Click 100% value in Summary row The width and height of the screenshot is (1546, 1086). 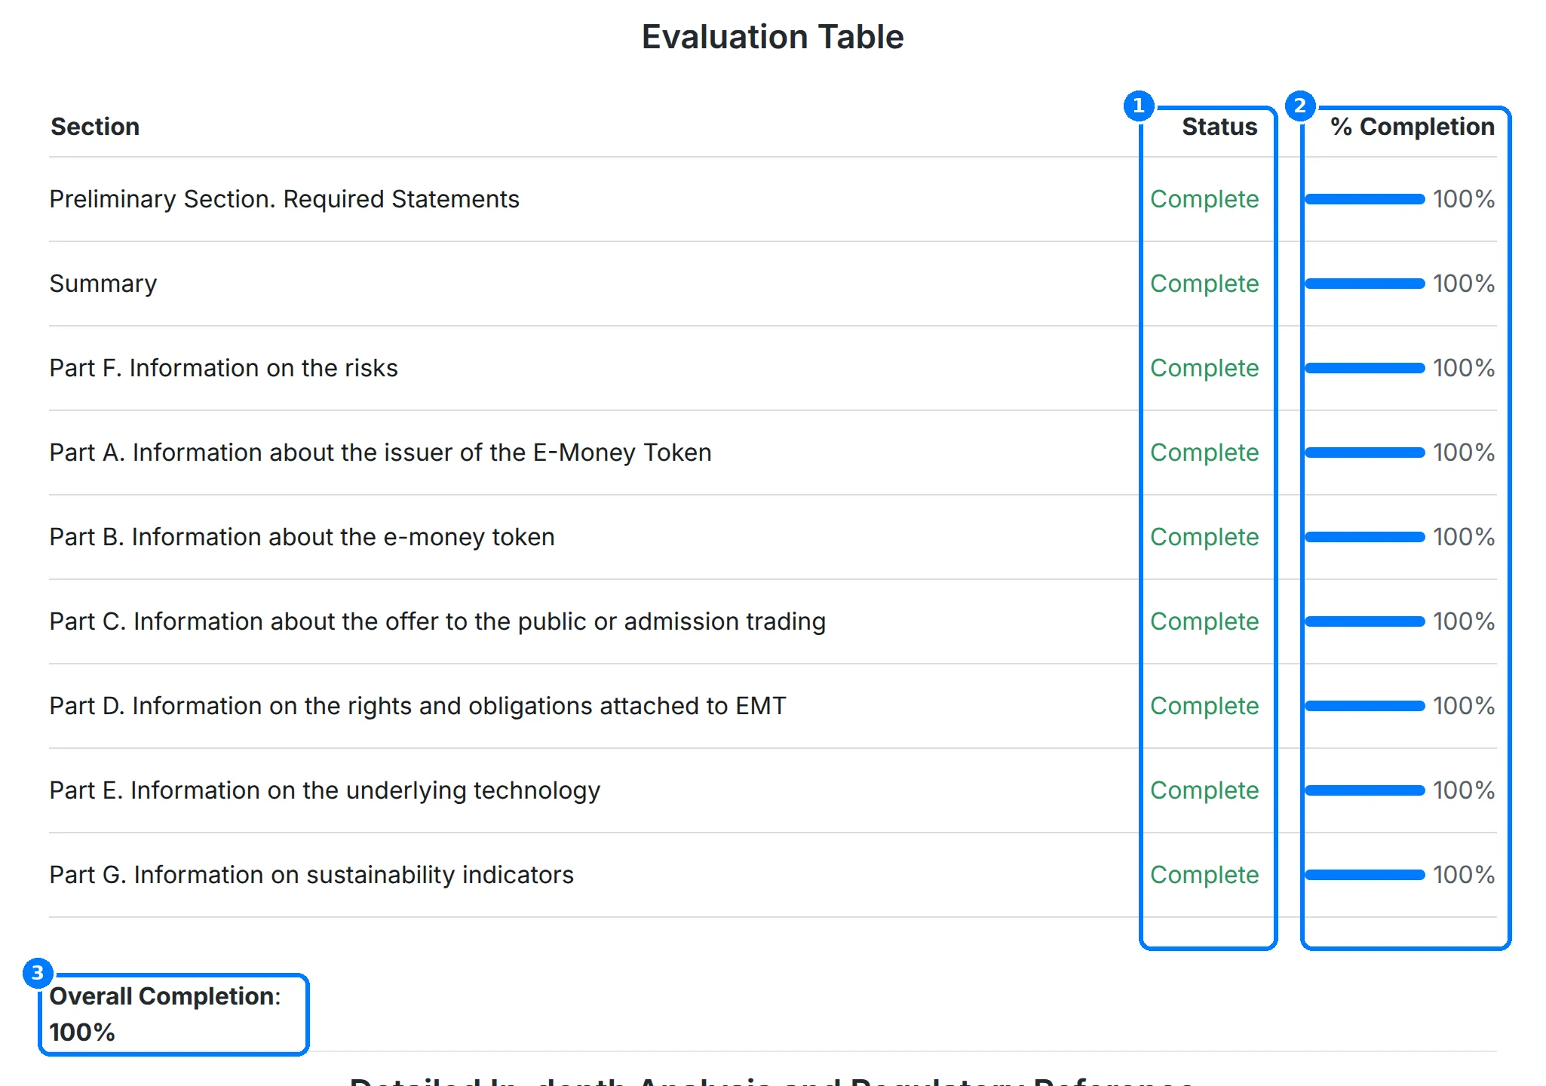tap(1464, 284)
